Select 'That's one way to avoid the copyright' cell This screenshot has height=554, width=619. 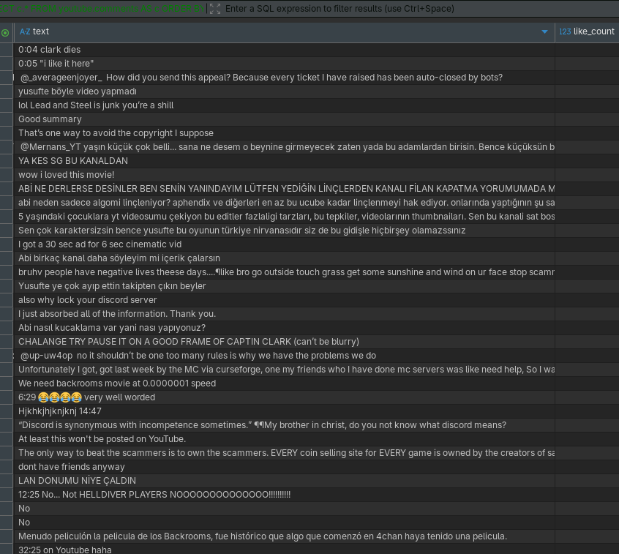coord(284,133)
